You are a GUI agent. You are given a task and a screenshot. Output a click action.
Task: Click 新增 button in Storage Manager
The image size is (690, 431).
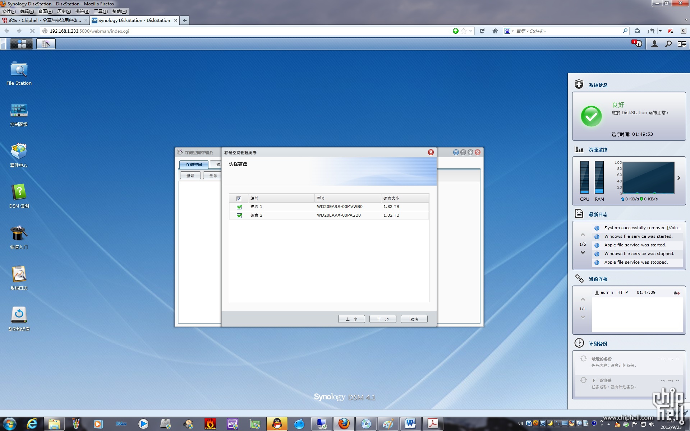(190, 176)
